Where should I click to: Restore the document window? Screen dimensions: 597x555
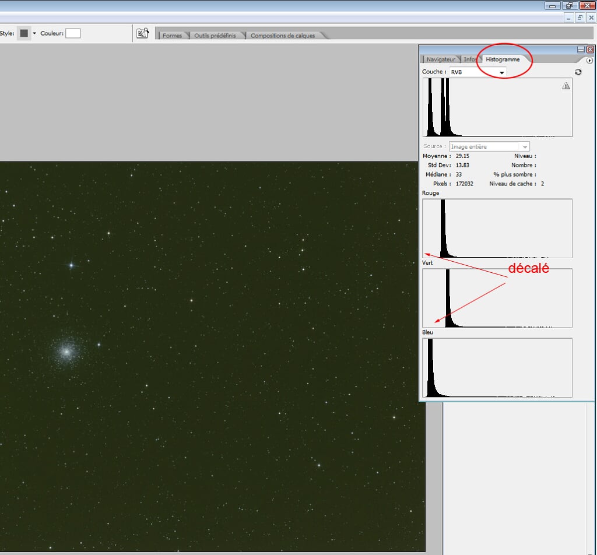click(580, 18)
